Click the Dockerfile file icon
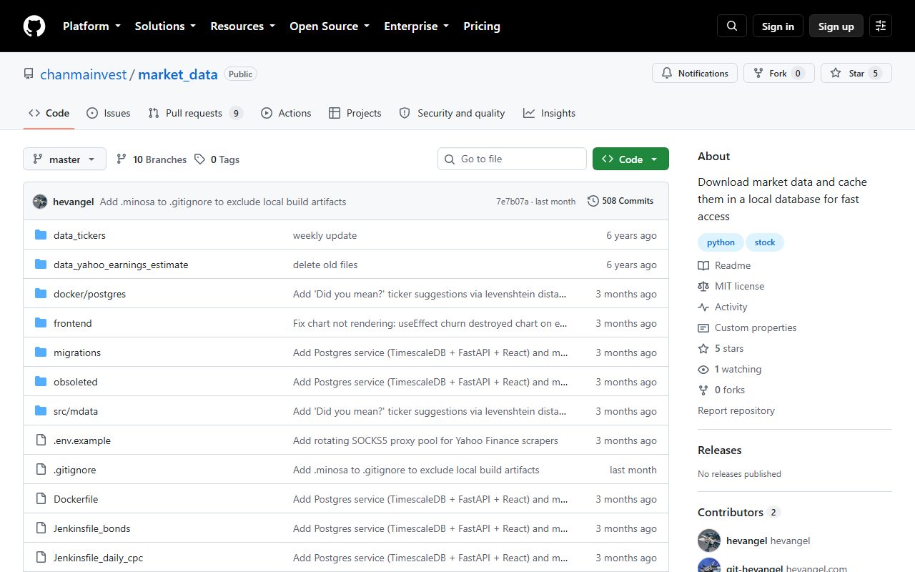The width and height of the screenshot is (915, 572). (41, 499)
